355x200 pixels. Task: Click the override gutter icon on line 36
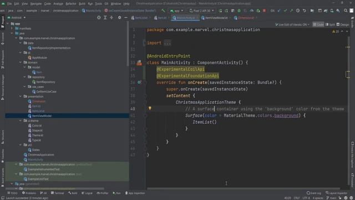pos(139,82)
